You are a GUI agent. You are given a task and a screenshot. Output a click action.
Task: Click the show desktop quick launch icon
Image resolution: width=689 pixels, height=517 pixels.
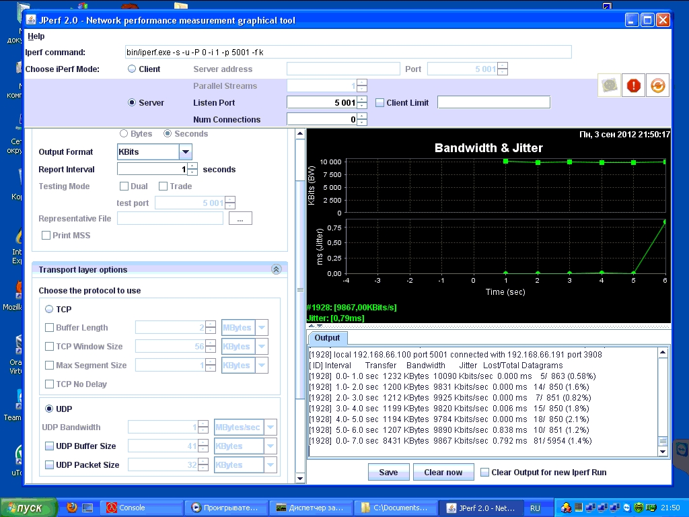[88, 508]
